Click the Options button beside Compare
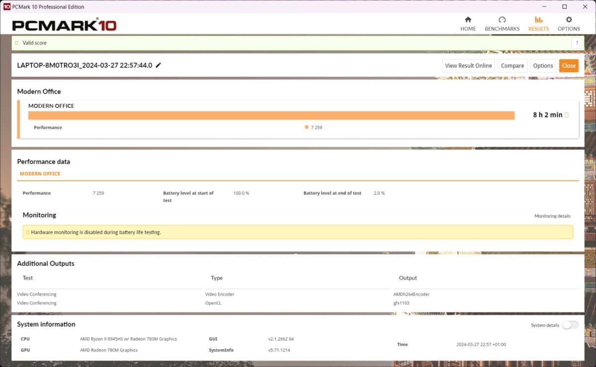 tap(543, 65)
